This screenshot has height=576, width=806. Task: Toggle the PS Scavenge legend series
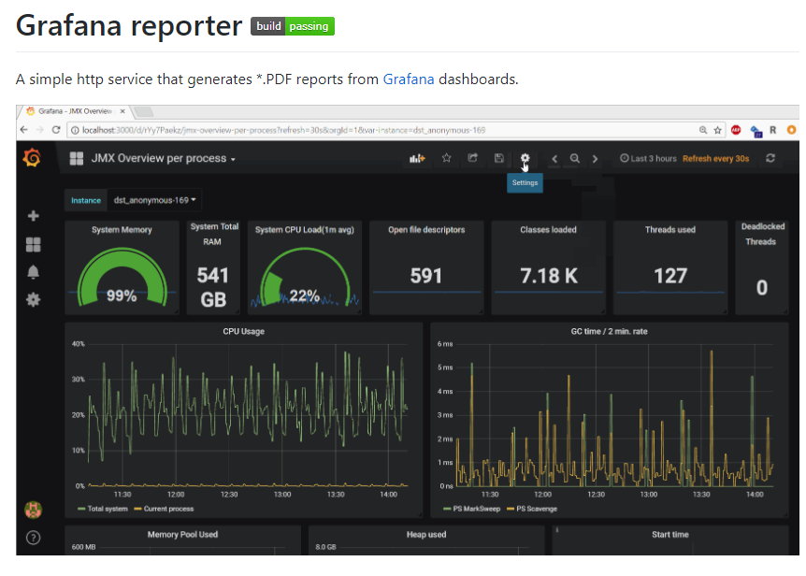(x=531, y=509)
